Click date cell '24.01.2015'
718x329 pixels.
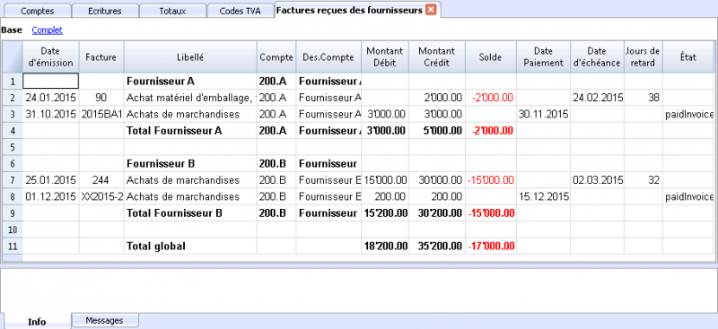click(x=50, y=98)
